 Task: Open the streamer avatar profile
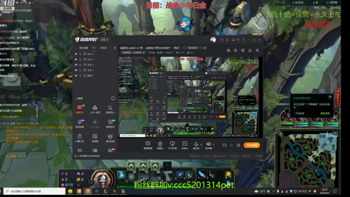point(213,40)
